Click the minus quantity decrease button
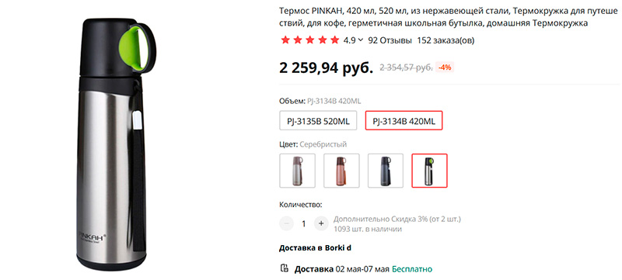Screen dimensions: 622x280 tap(286, 223)
